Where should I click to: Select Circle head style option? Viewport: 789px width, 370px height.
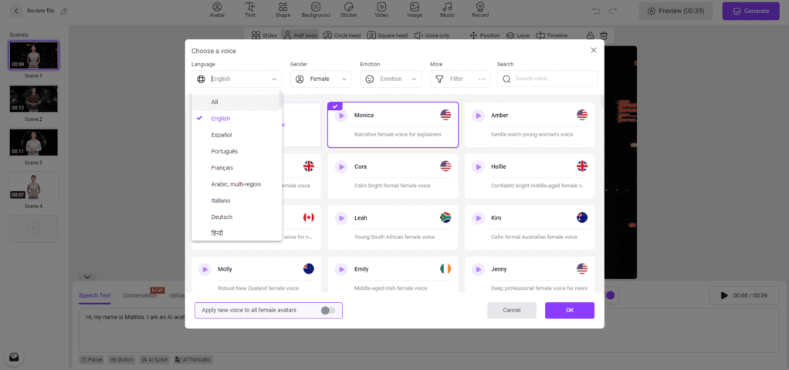[x=342, y=35]
